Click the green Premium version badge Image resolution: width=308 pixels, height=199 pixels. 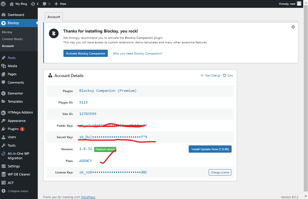(105, 149)
